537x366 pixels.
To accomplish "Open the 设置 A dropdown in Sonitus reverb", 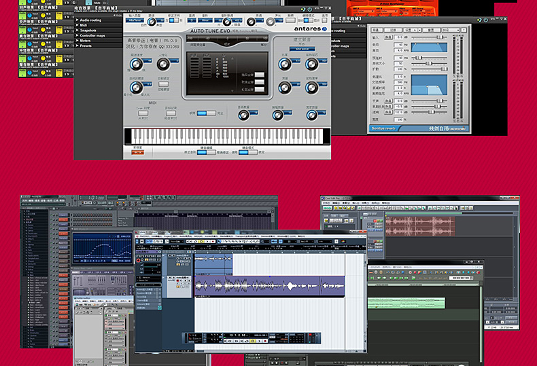I will click(412, 30).
